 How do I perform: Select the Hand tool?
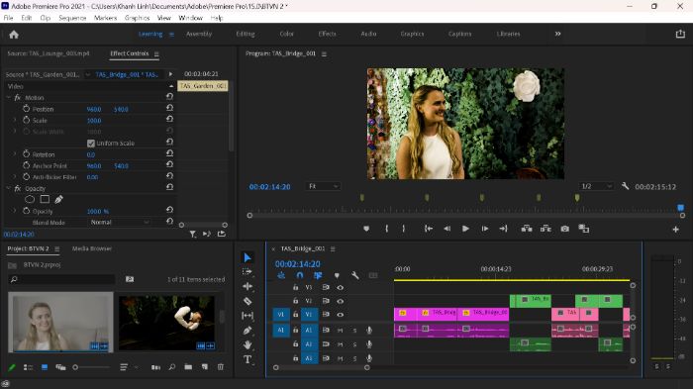click(247, 344)
